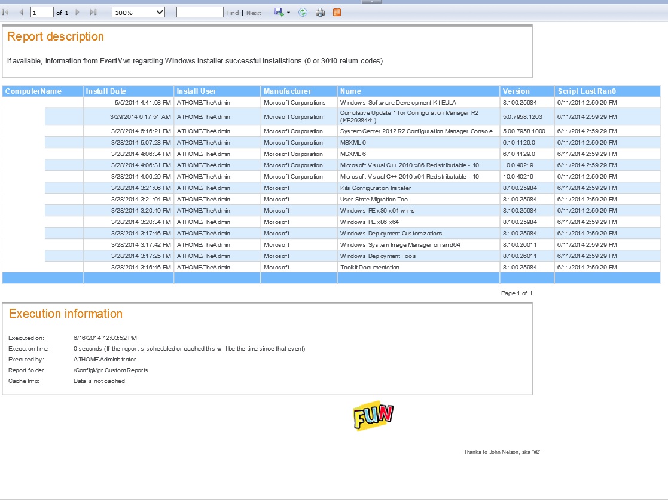Image resolution: width=668 pixels, height=500 pixels.
Task: Click the First Page navigation icon
Action: coord(6,13)
